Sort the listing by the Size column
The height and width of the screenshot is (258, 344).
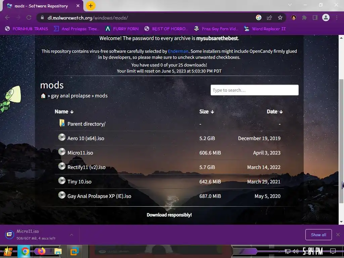[207, 112]
